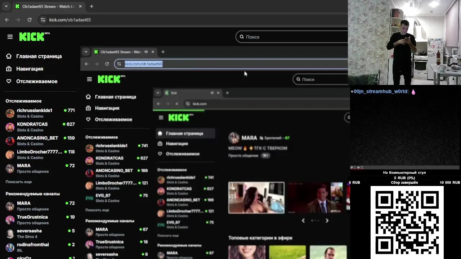
Task: Expand followed list with outermost Показать еще
Action: (19, 182)
